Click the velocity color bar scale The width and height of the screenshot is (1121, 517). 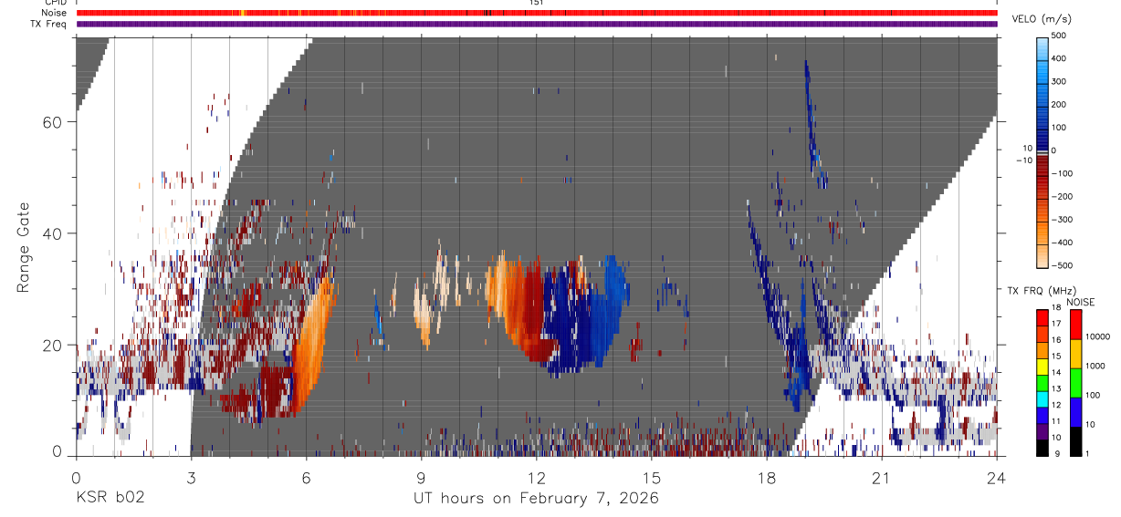[1042, 151]
